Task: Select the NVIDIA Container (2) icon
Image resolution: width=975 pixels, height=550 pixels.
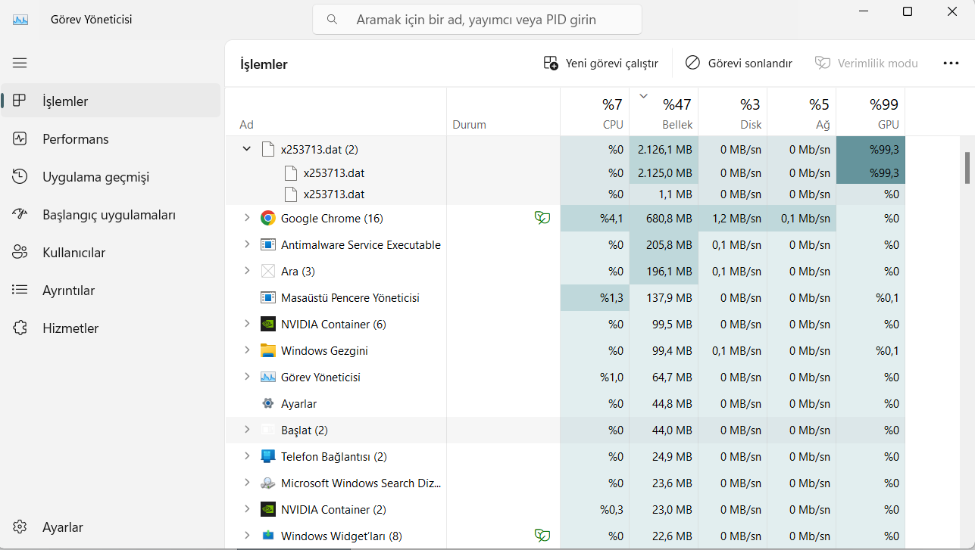Action: (267, 510)
